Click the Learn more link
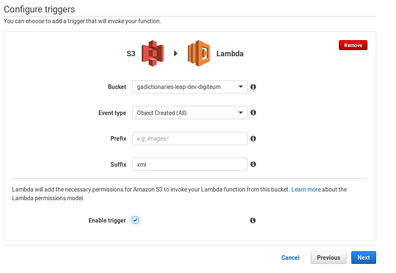Screen dimensions: 396x273 point(306,189)
